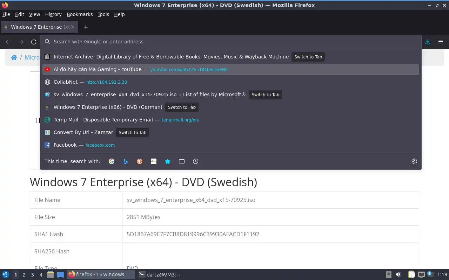The height and width of the screenshot is (280, 449).
Task: Click the 2851 MBytes file size cell
Action: click(x=270, y=217)
